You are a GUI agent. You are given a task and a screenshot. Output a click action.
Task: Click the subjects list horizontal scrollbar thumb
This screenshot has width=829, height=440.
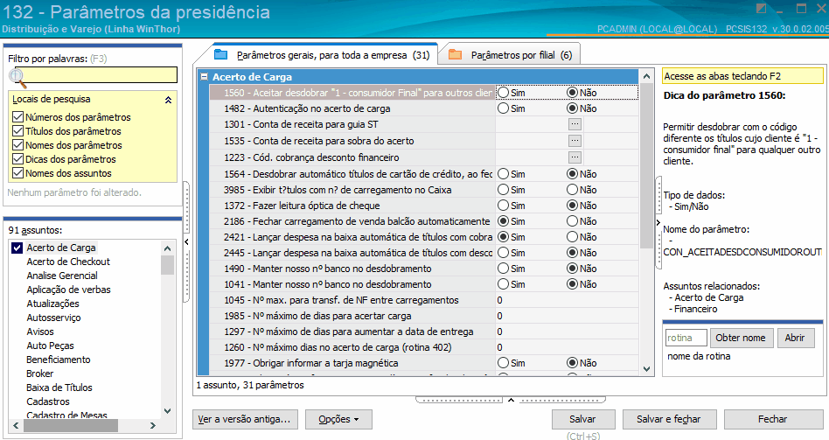click(71, 425)
